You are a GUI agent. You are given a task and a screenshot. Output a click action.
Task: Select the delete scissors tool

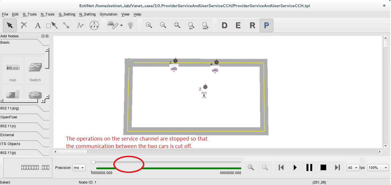click(24, 25)
